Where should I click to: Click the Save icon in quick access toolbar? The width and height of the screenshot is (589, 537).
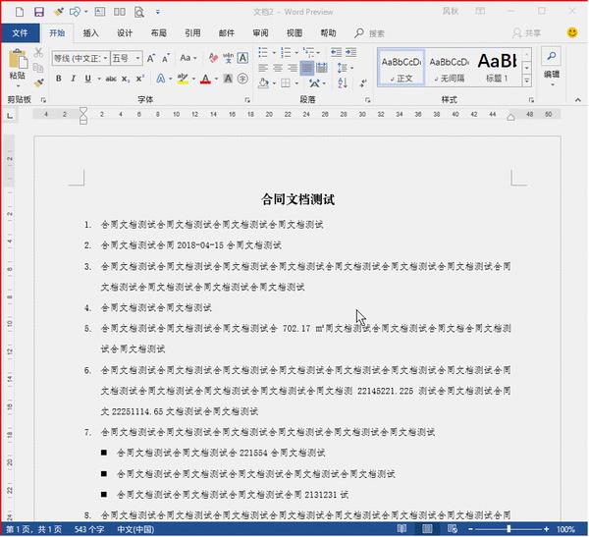[x=38, y=12]
